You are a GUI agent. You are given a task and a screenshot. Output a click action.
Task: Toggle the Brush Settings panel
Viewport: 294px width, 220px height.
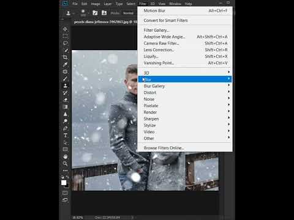point(95,13)
